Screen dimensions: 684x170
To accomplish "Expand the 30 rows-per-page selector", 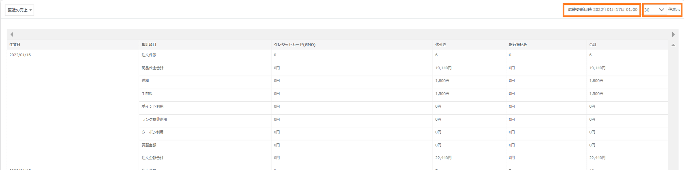I will coord(654,10).
